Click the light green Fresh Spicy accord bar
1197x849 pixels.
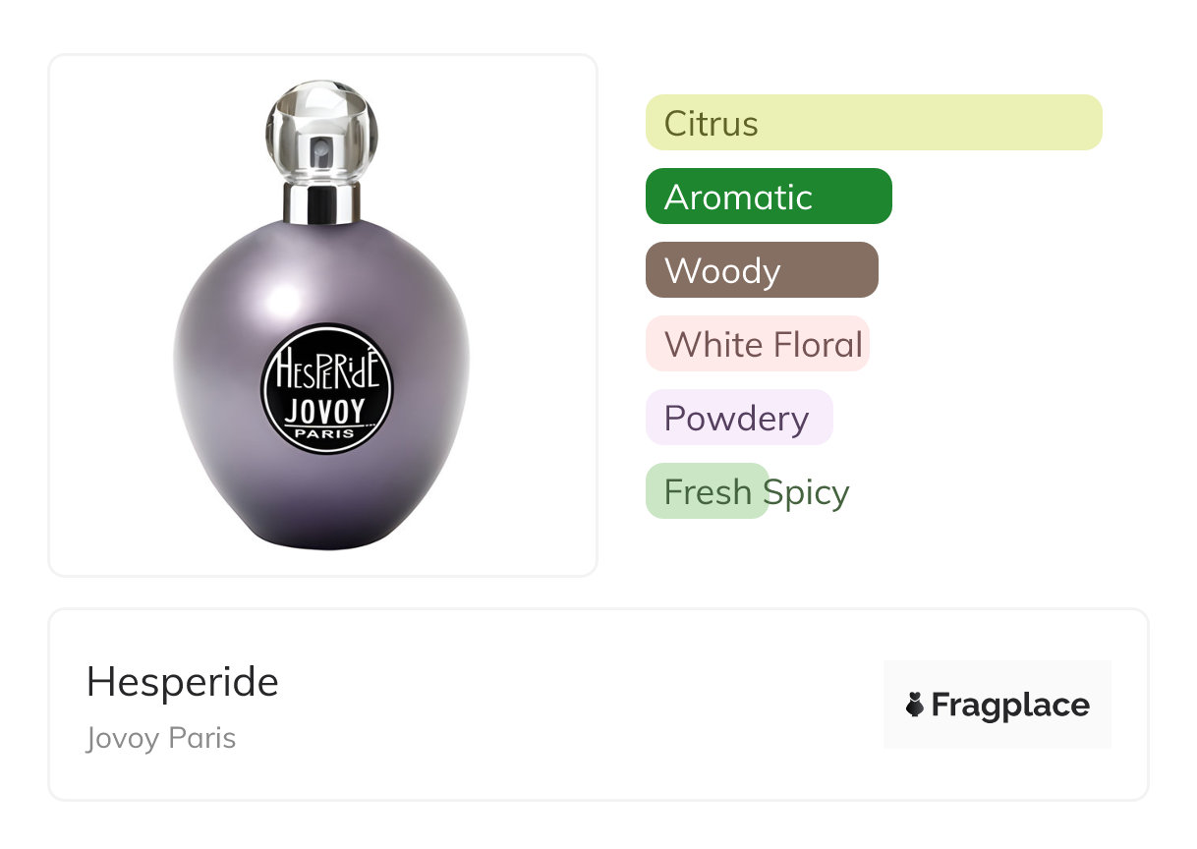[708, 491]
